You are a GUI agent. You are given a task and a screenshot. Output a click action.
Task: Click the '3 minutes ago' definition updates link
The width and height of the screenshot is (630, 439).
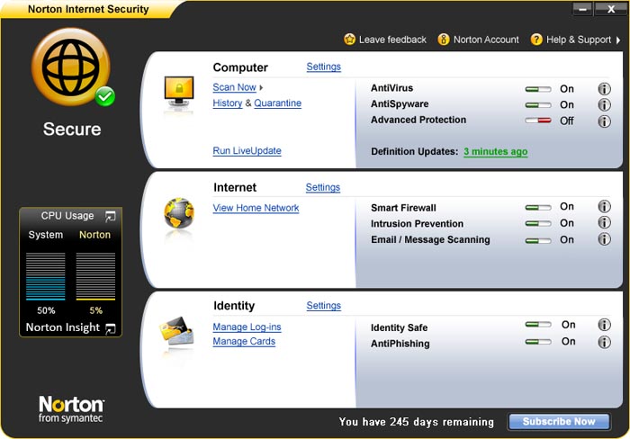pos(495,152)
